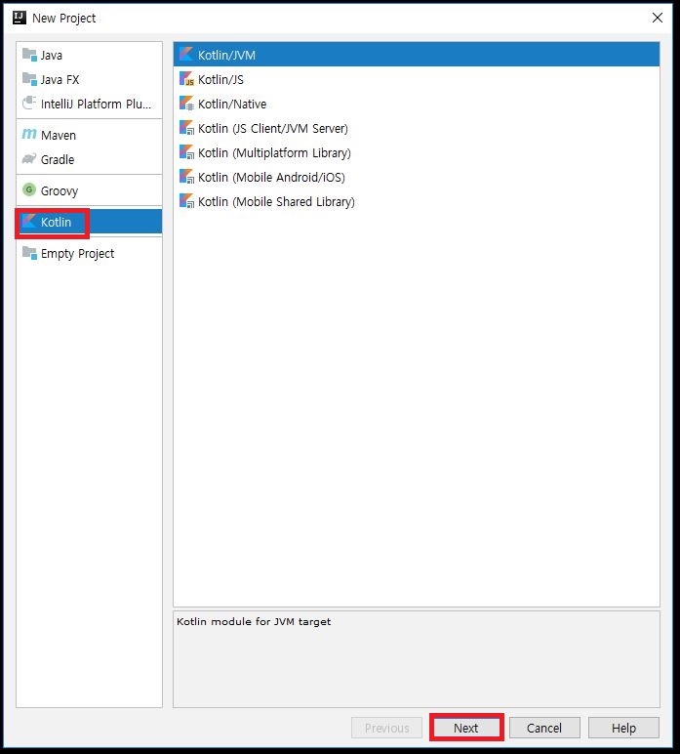Close the New Project dialog

(x=657, y=18)
